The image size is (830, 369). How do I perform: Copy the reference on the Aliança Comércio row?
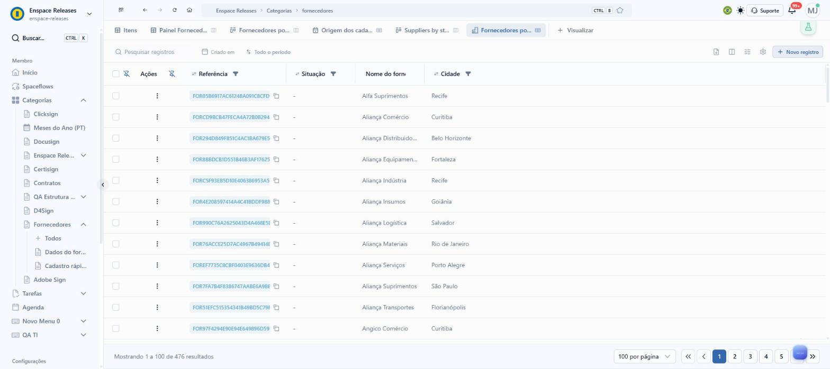click(x=276, y=117)
